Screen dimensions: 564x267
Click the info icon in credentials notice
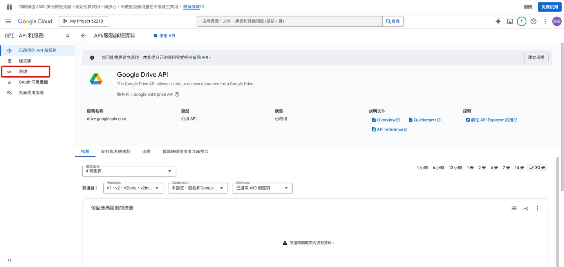(x=92, y=57)
